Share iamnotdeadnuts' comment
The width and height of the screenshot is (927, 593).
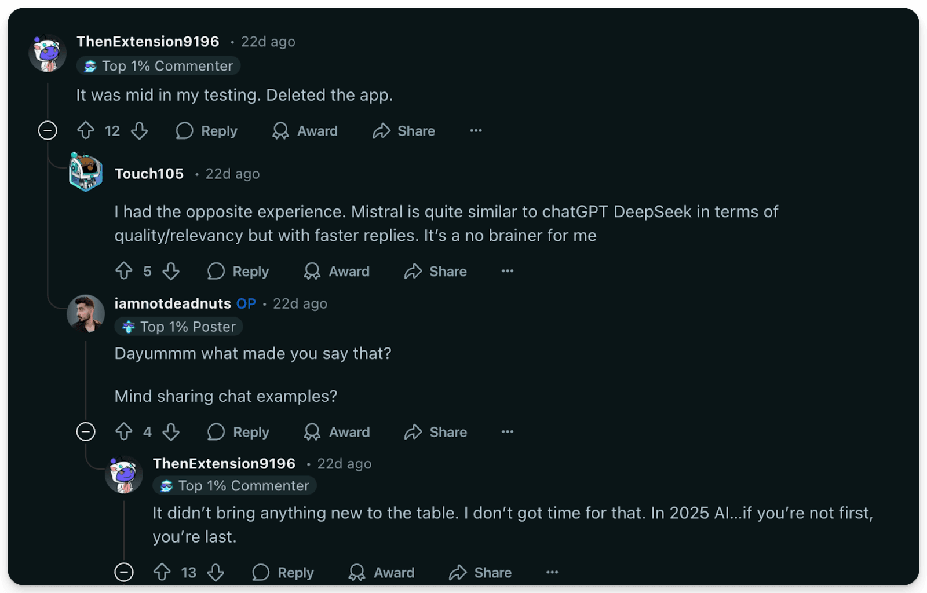coord(435,432)
